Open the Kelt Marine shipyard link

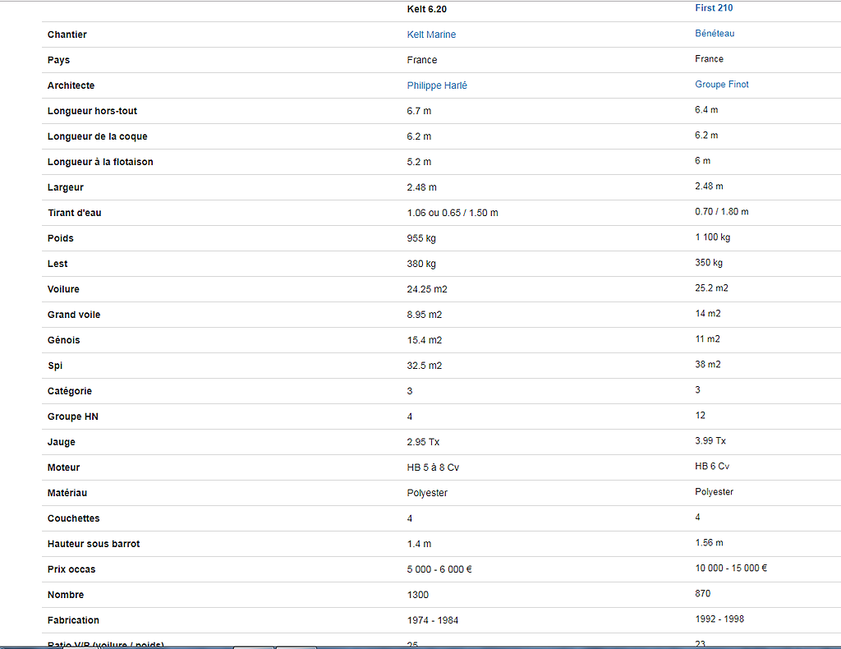pyautogui.click(x=431, y=35)
